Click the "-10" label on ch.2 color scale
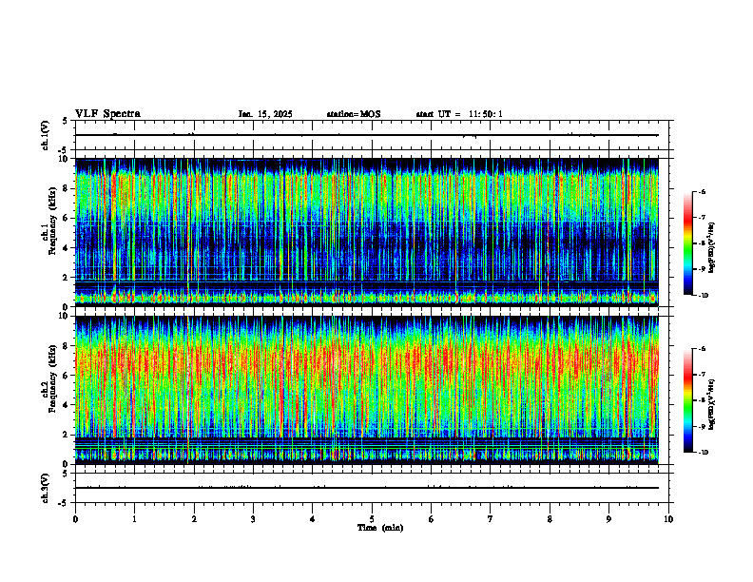 click(702, 453)
